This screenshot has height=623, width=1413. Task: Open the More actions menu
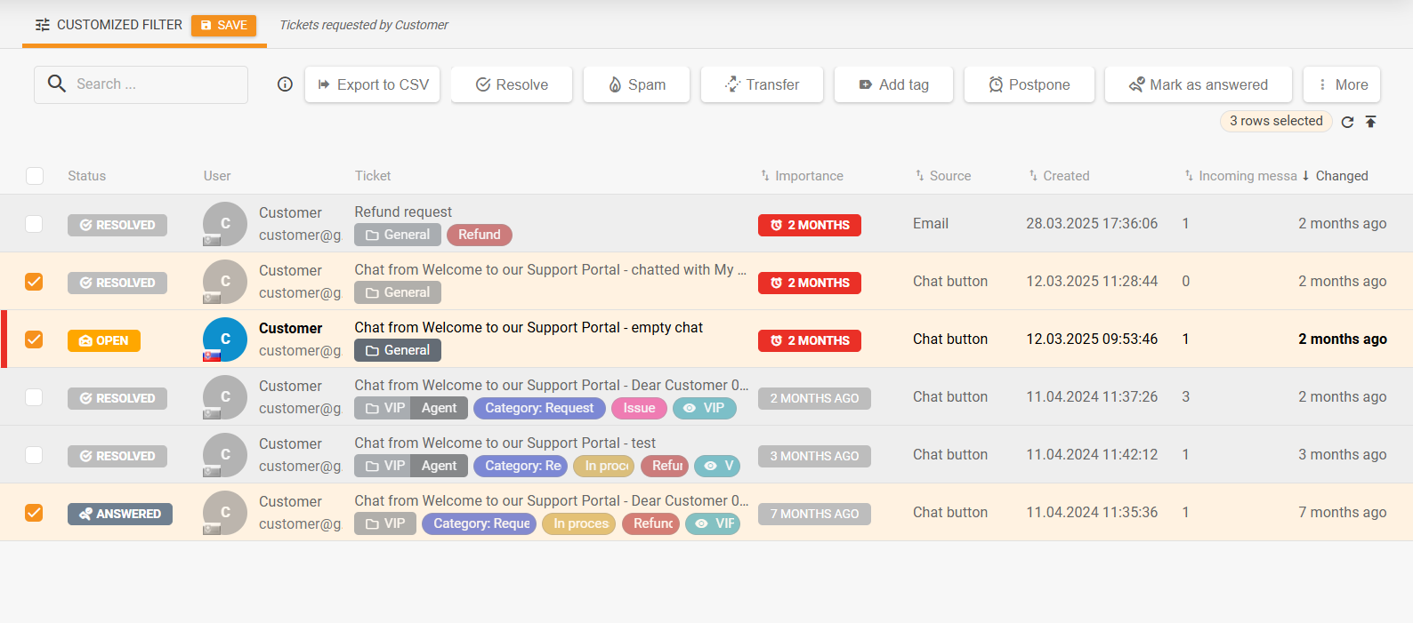tap(1341, 84)
